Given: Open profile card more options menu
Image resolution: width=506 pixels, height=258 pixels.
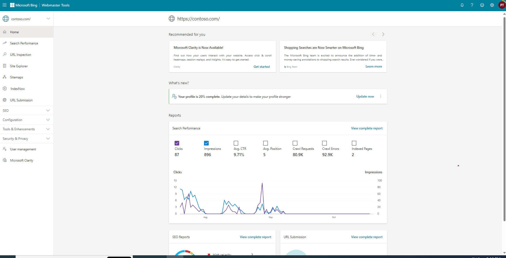Looking at the screenshot, I should [381, 96].
